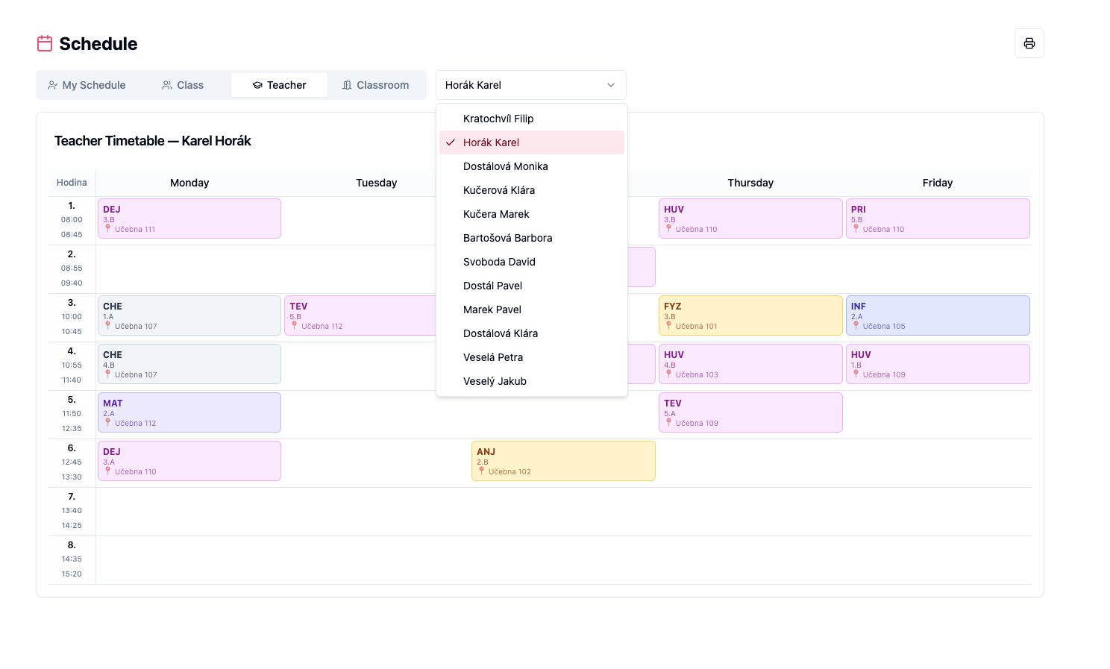Click the 7th hour row label 13:40

point(72,511)
